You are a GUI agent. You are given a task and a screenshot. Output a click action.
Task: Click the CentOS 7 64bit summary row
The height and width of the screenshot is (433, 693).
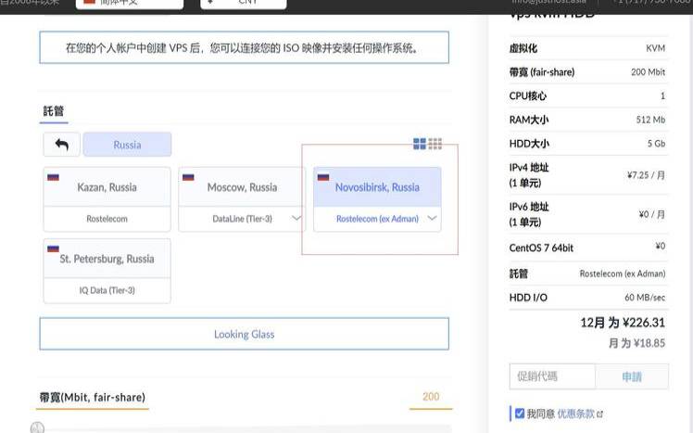[587, 248]
